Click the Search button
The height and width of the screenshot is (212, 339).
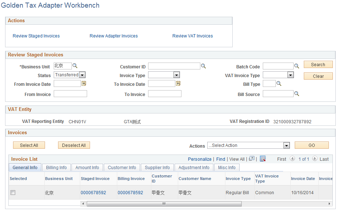pyautogui.click(x=318, y=64)
